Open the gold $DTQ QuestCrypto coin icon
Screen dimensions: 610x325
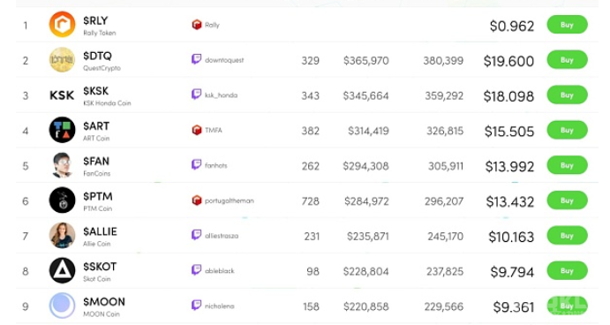click(62, 60)
